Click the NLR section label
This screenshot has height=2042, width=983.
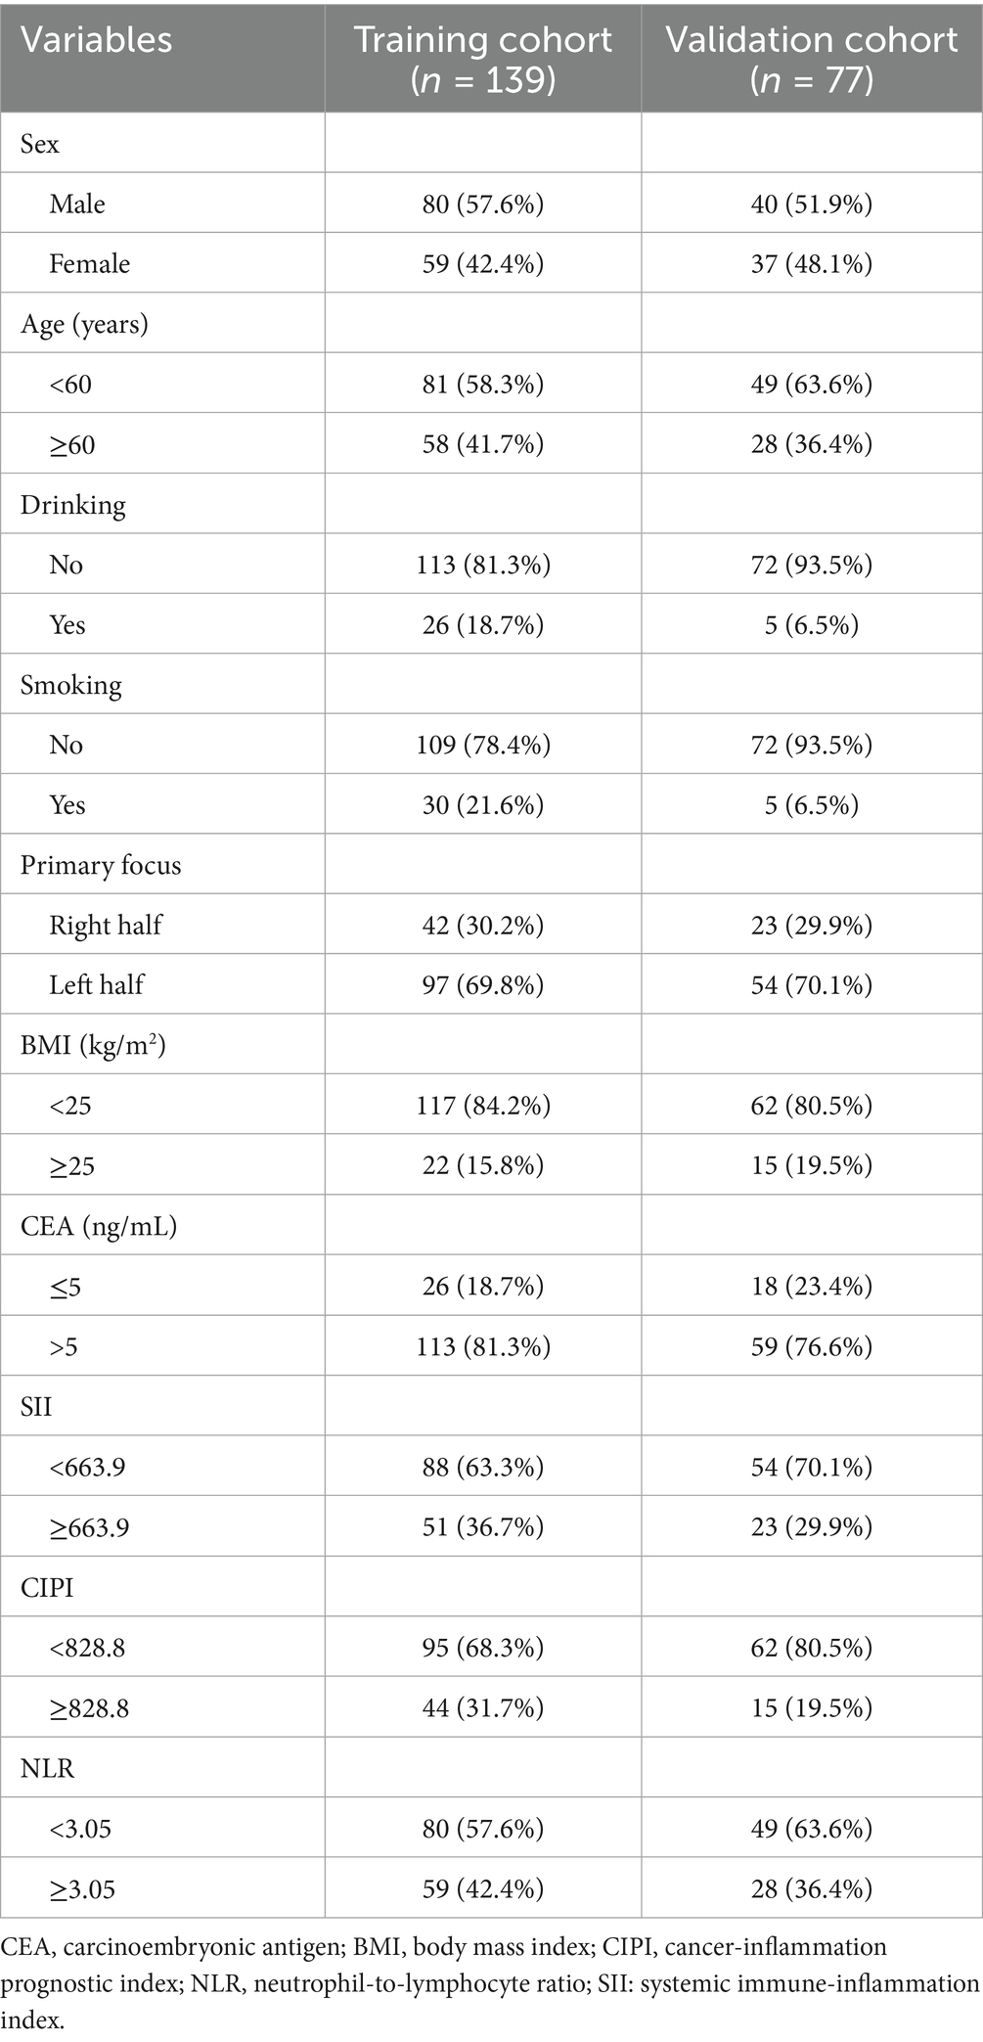click(x=47, y=1767)
